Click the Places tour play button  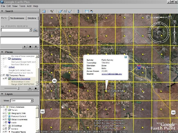point(31,88)
